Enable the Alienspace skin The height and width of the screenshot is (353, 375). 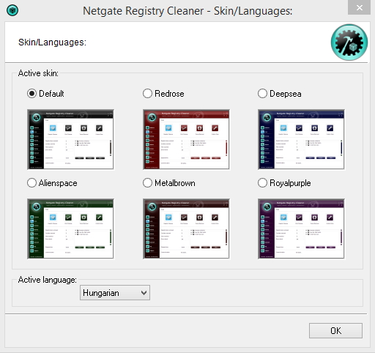pos(31,183)
